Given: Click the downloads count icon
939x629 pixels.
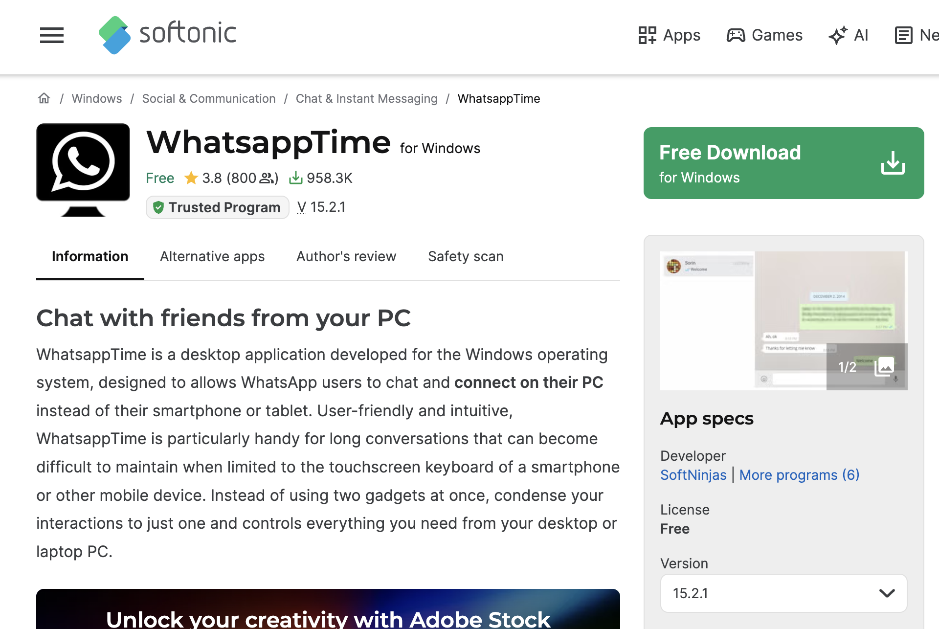Looking at the screenshot, I should 295,178.
